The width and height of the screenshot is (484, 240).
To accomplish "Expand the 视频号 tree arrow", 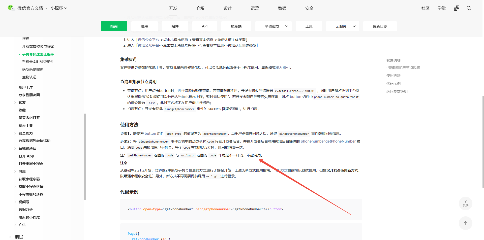I will [15, 202].
